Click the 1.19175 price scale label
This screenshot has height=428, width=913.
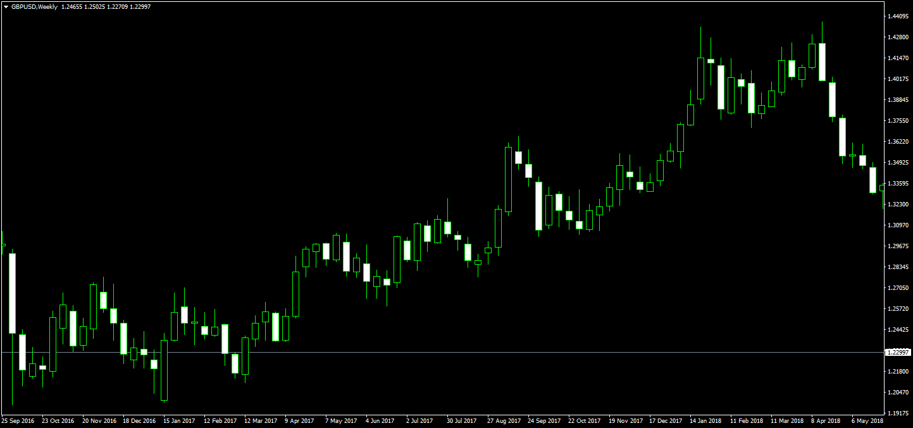tap(898, 413)
